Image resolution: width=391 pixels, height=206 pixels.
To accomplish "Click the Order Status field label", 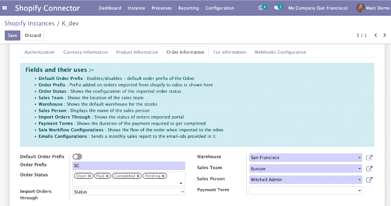I will pos(34,175).
